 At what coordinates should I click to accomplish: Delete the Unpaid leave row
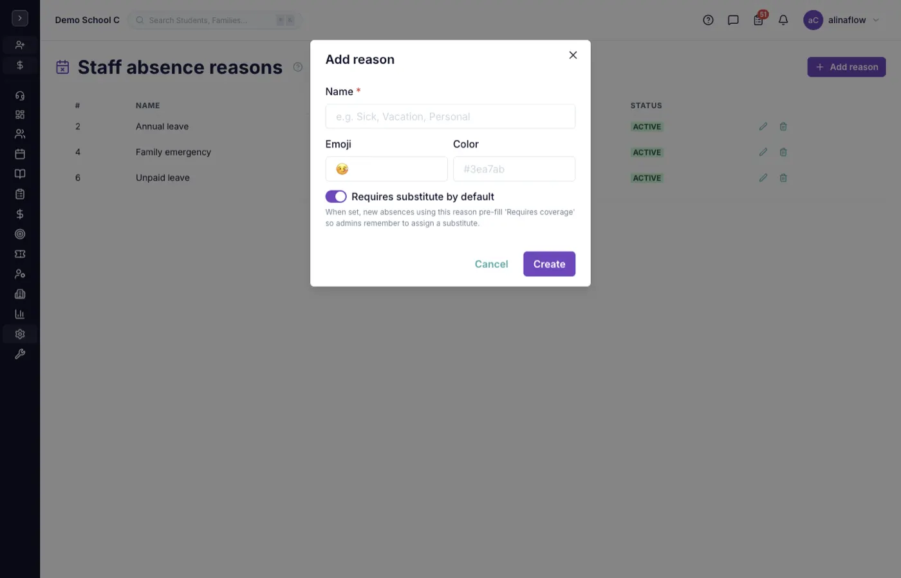pyautogui.click(x=783, y=178)
